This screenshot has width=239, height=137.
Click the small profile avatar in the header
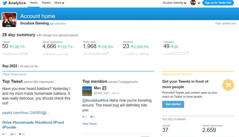pos(193,2)
